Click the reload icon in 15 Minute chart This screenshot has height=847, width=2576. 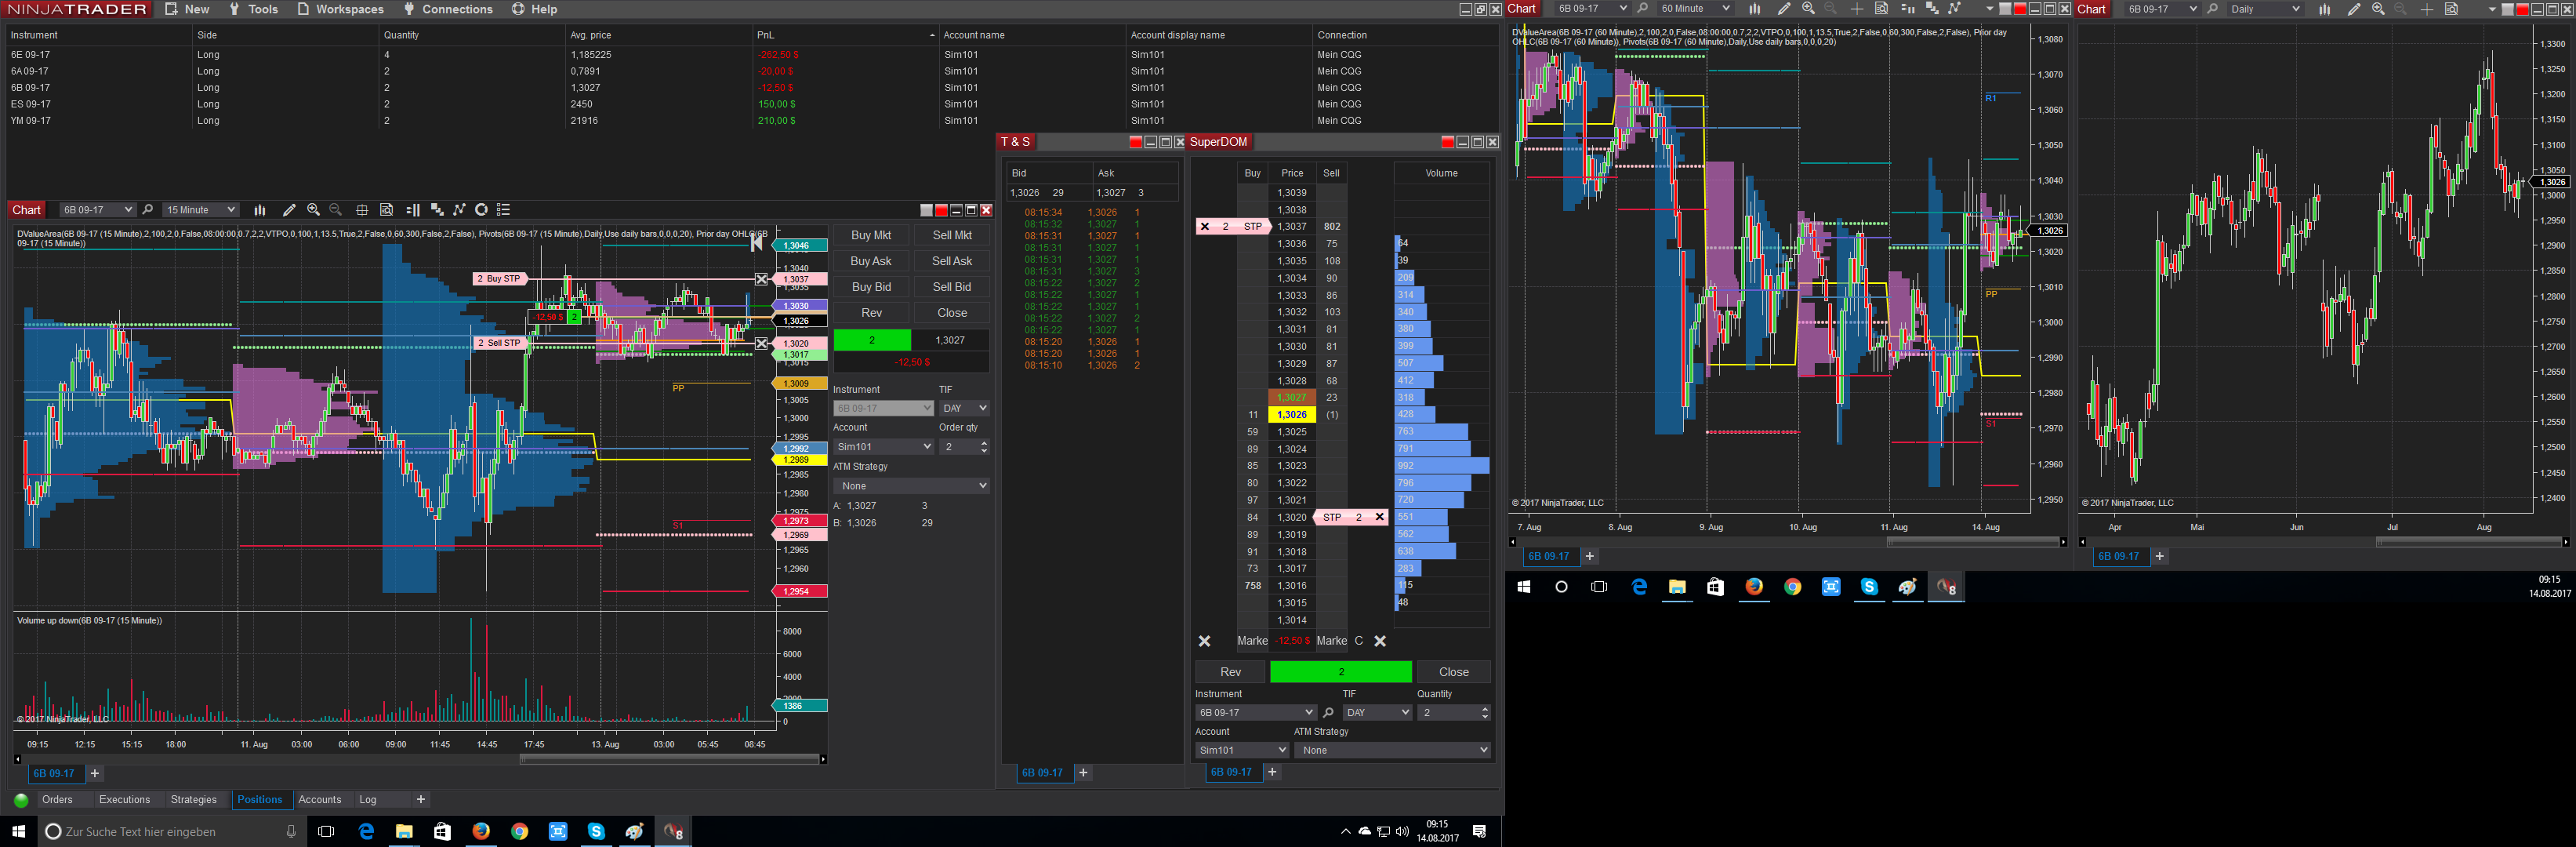click(481, 210)
